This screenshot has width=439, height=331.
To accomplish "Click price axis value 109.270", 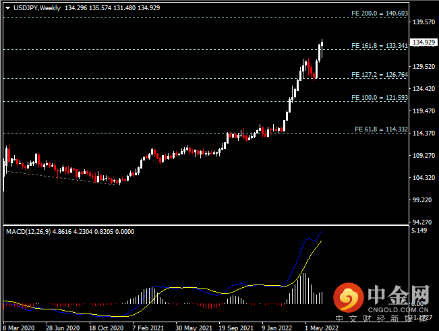I will tap(424, 156).
